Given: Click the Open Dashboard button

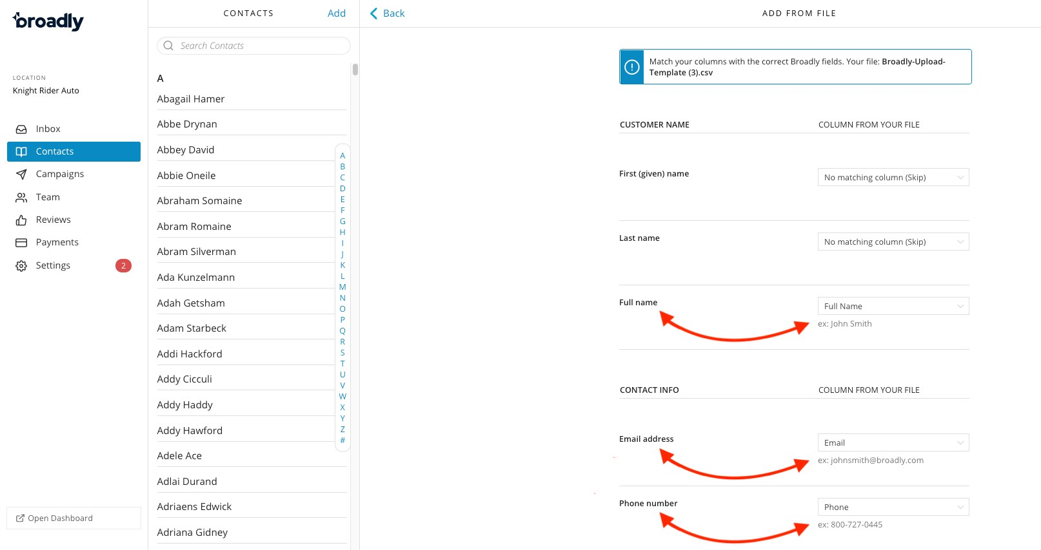Looking at the screenshot, I should 74,518.
